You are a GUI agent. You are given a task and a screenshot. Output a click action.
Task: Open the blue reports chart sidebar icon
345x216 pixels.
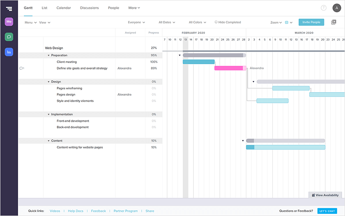point(9,52)
